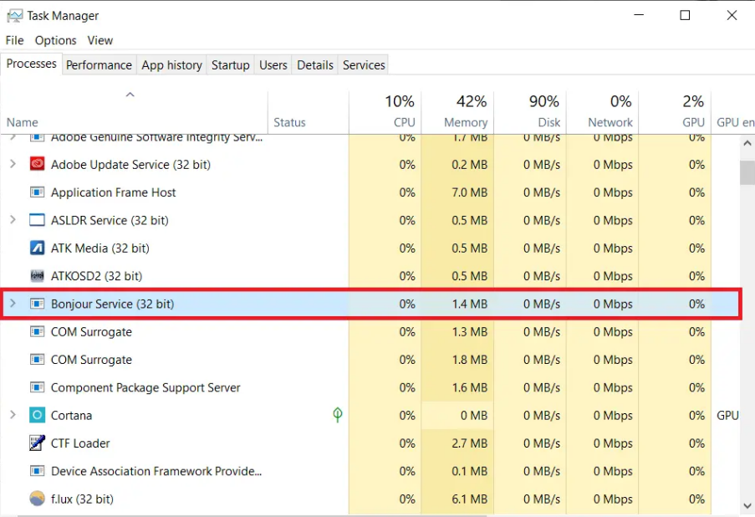The image size is (755, 517).
Task: Click the scrollbar down arrow
Action: click(747, 506)
